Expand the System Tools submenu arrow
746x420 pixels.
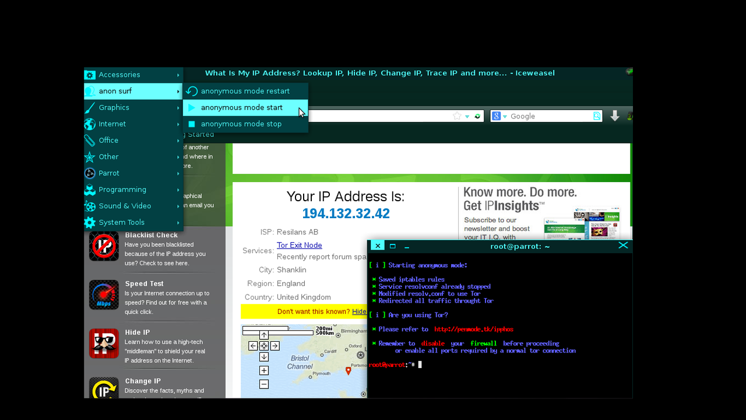point(178,222)
